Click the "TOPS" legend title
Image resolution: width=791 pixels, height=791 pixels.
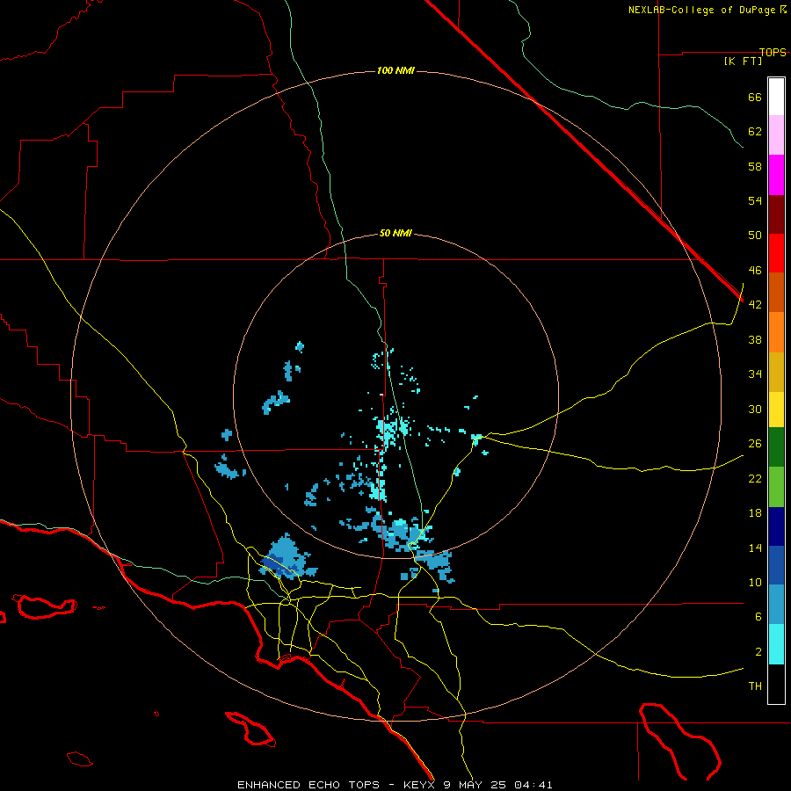[773, 52]
